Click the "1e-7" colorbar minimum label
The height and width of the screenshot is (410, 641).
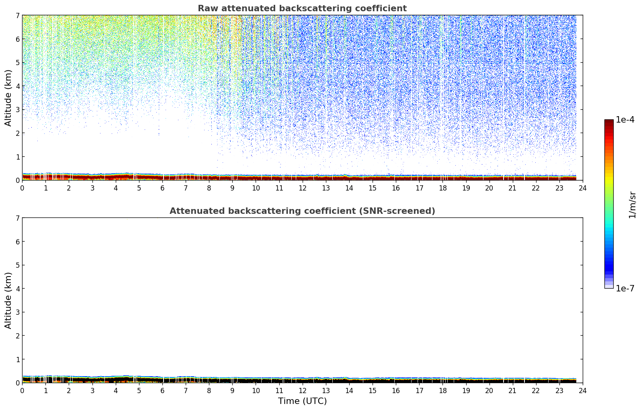(625, 289)
